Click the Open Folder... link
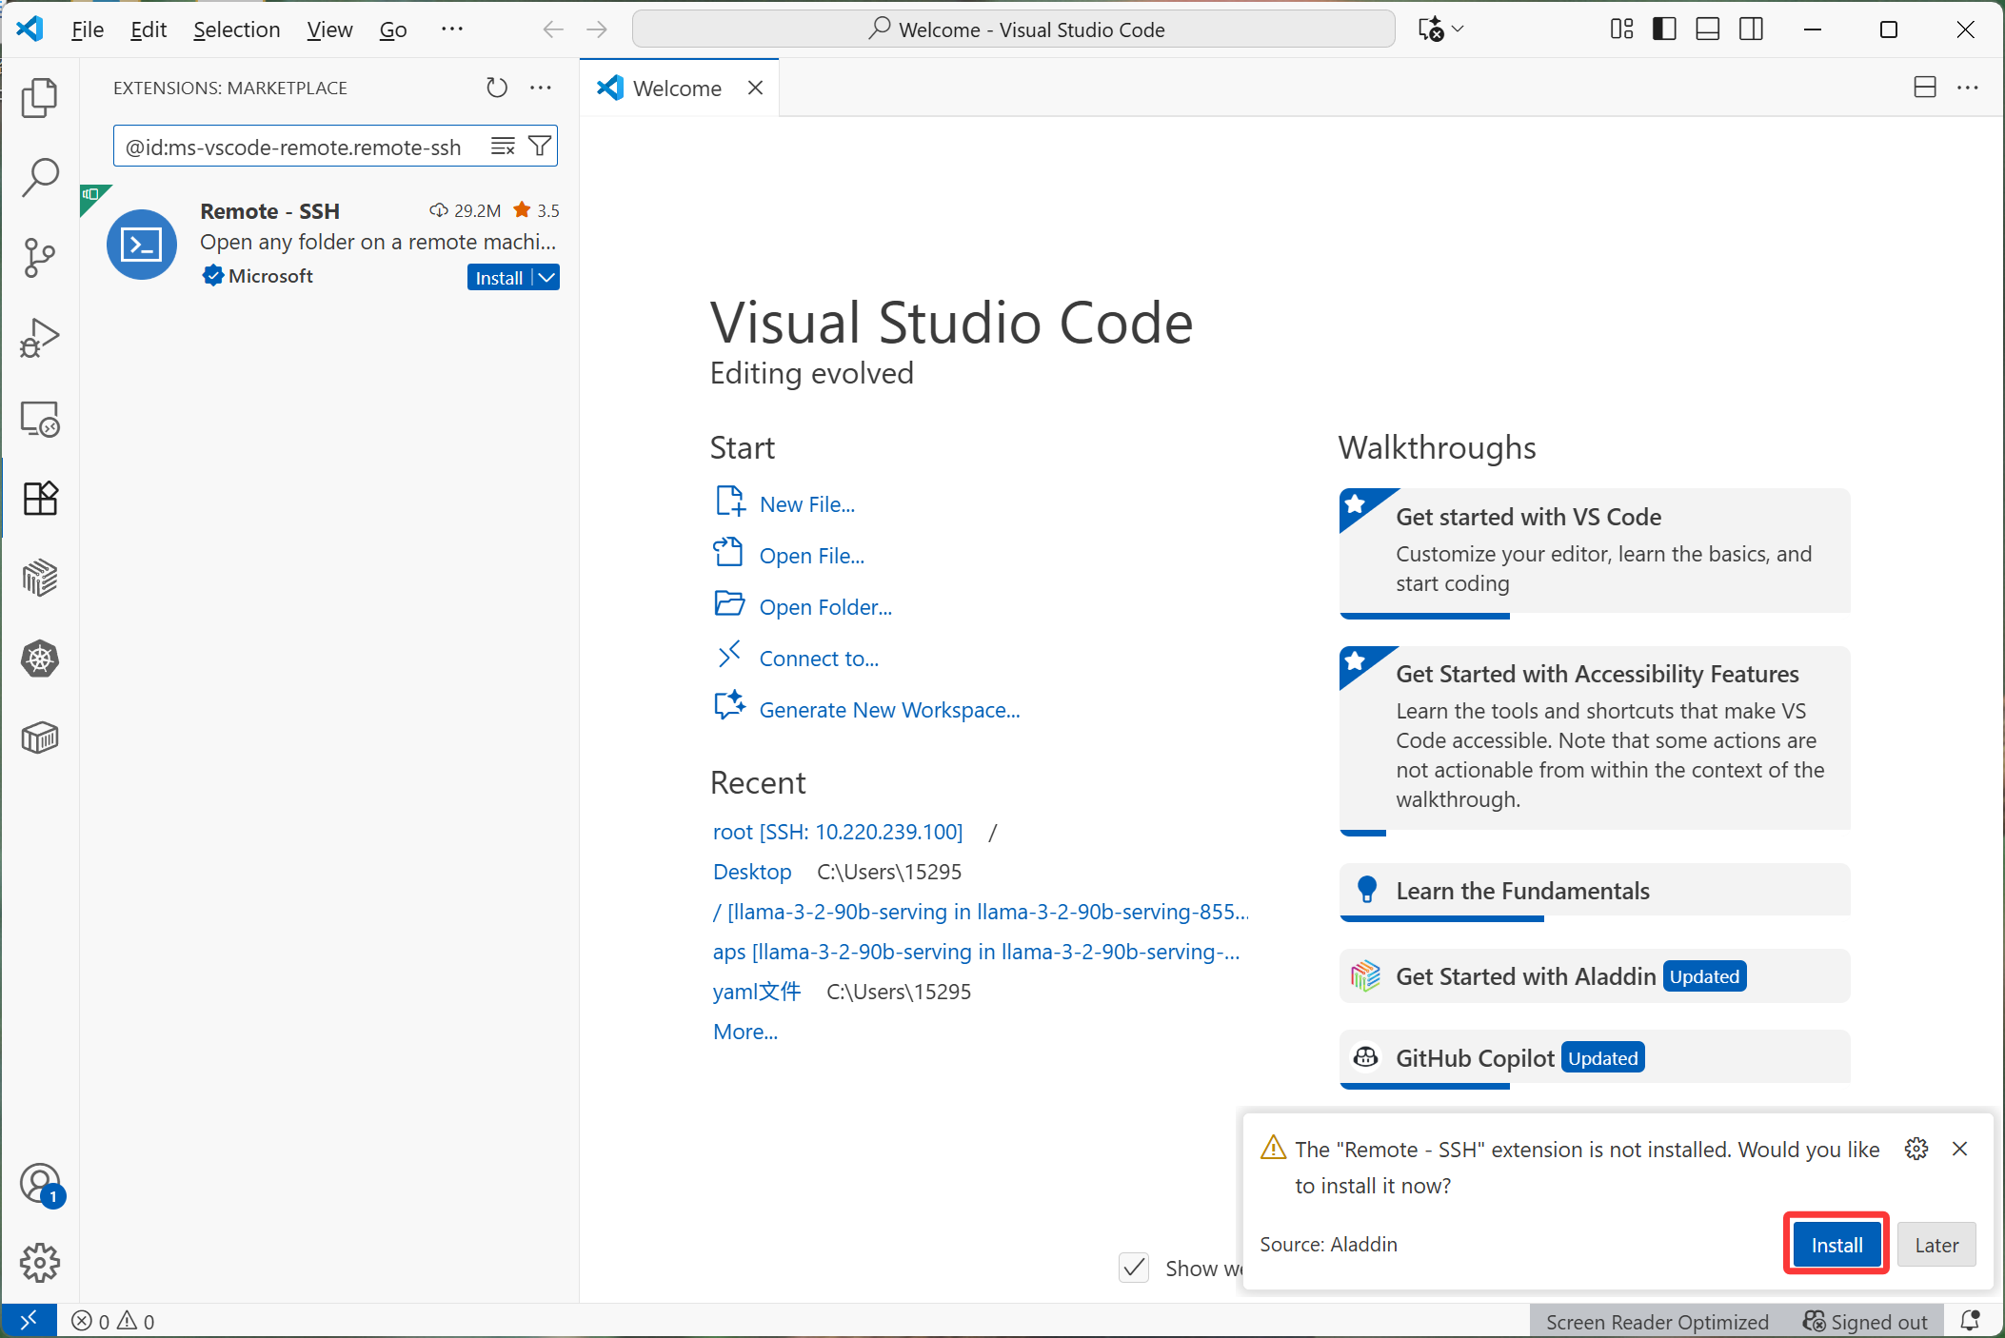 pos(824,607)
